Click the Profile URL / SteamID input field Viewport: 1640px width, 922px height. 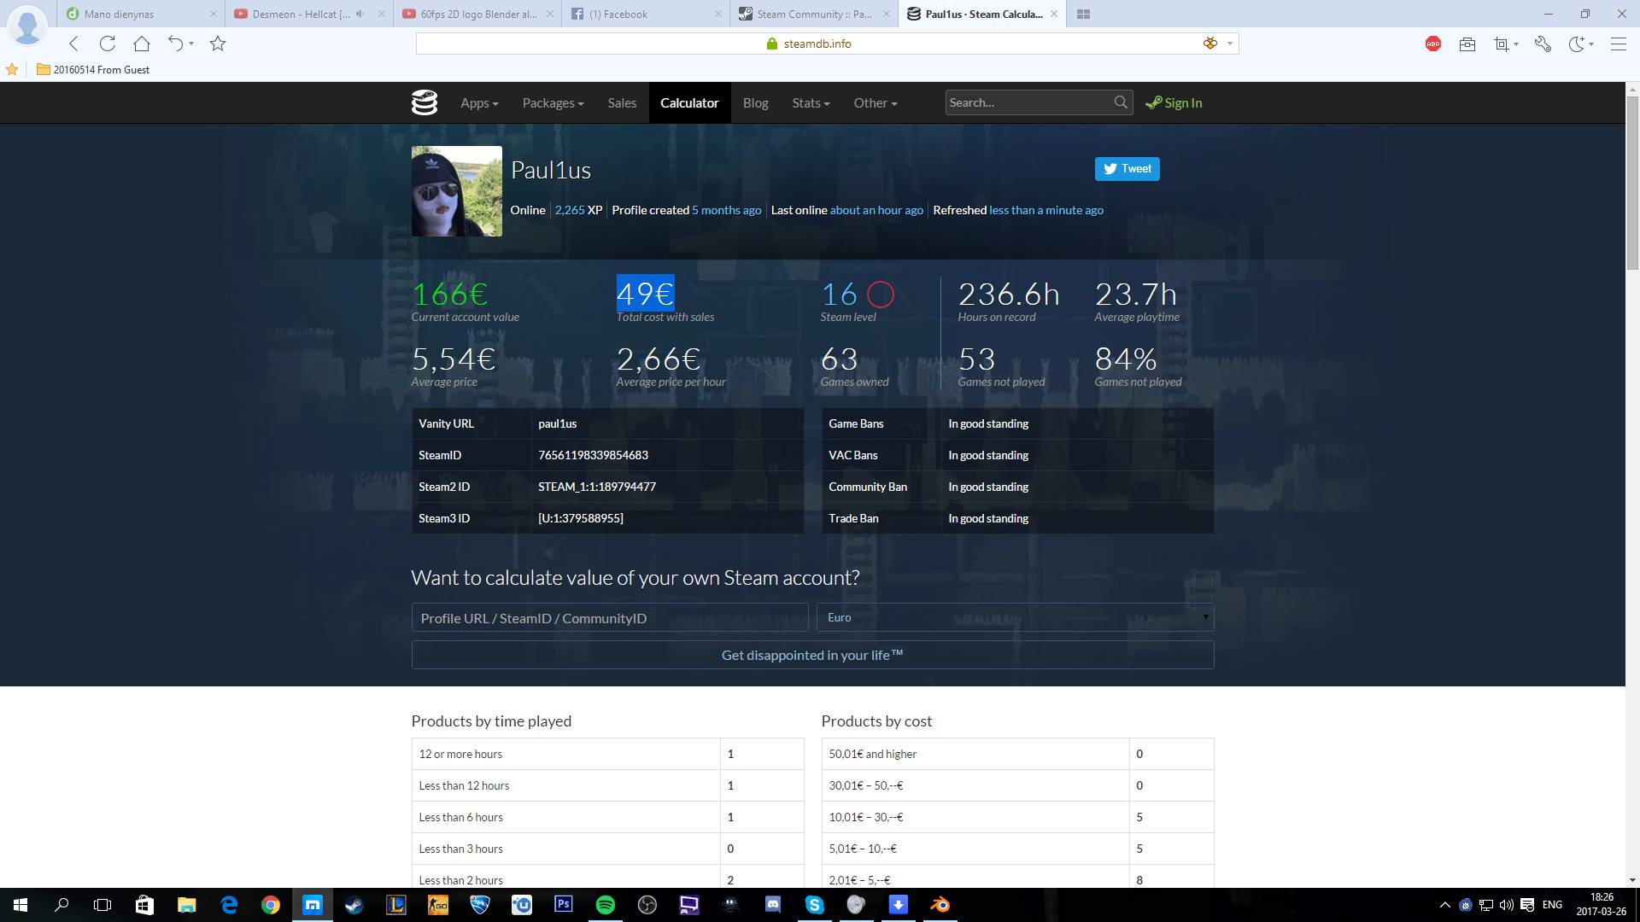click(x=610, y=617)
